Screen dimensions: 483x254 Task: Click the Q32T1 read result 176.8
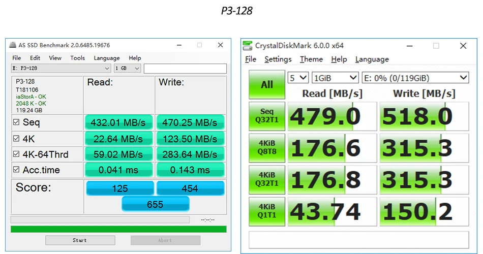(x=332, y=180)
